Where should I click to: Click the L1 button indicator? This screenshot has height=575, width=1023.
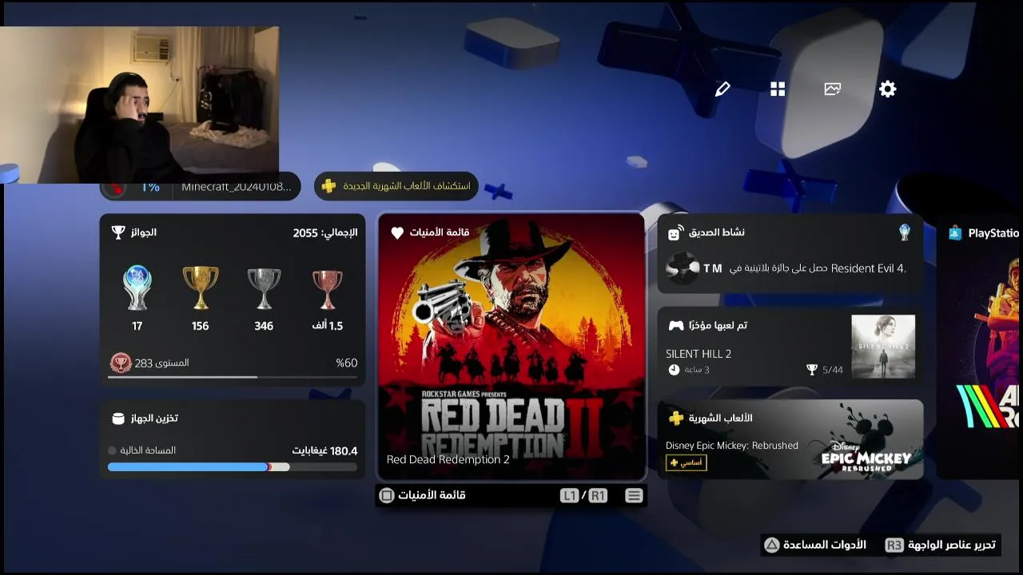[x=569, y=496]
